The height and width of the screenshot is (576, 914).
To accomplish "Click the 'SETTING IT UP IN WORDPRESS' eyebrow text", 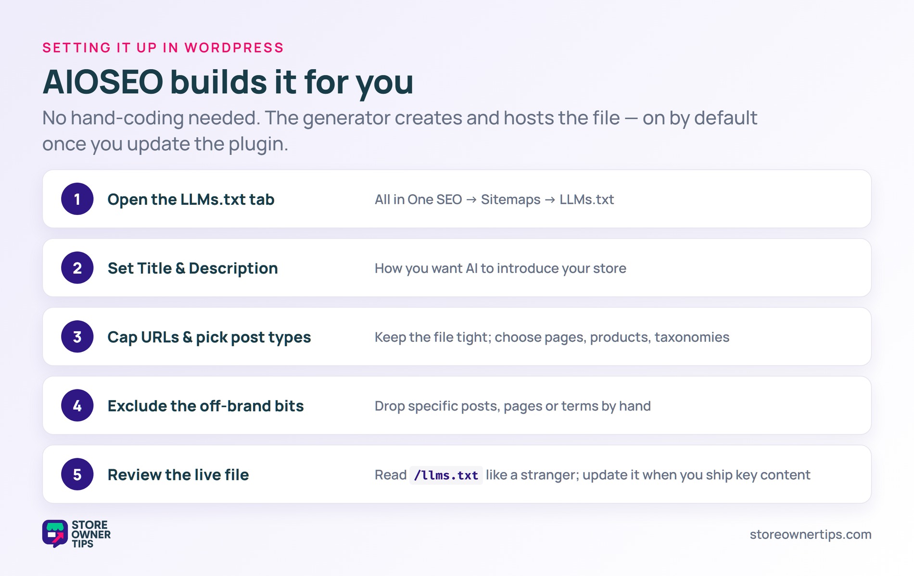I will 163,48.
